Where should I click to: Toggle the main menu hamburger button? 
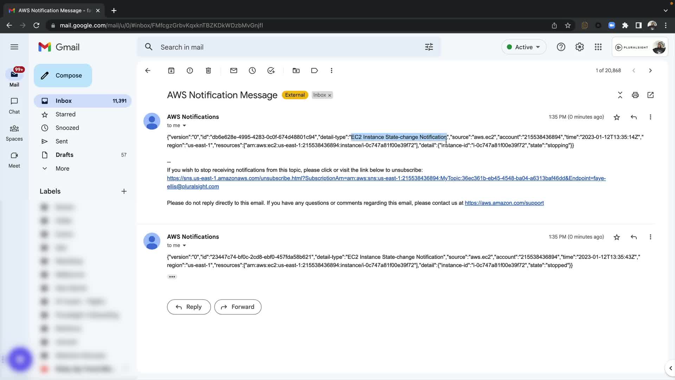pyautogui.click(x=14, y=47)
